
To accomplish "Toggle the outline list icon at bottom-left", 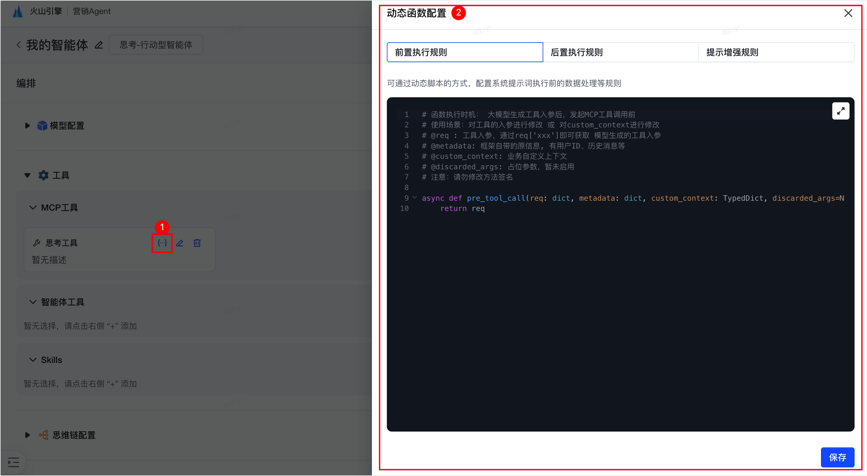I will click(13, 462).
